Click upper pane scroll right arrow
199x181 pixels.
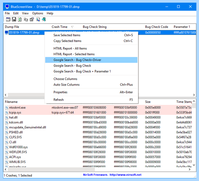(x=194, y=95)
